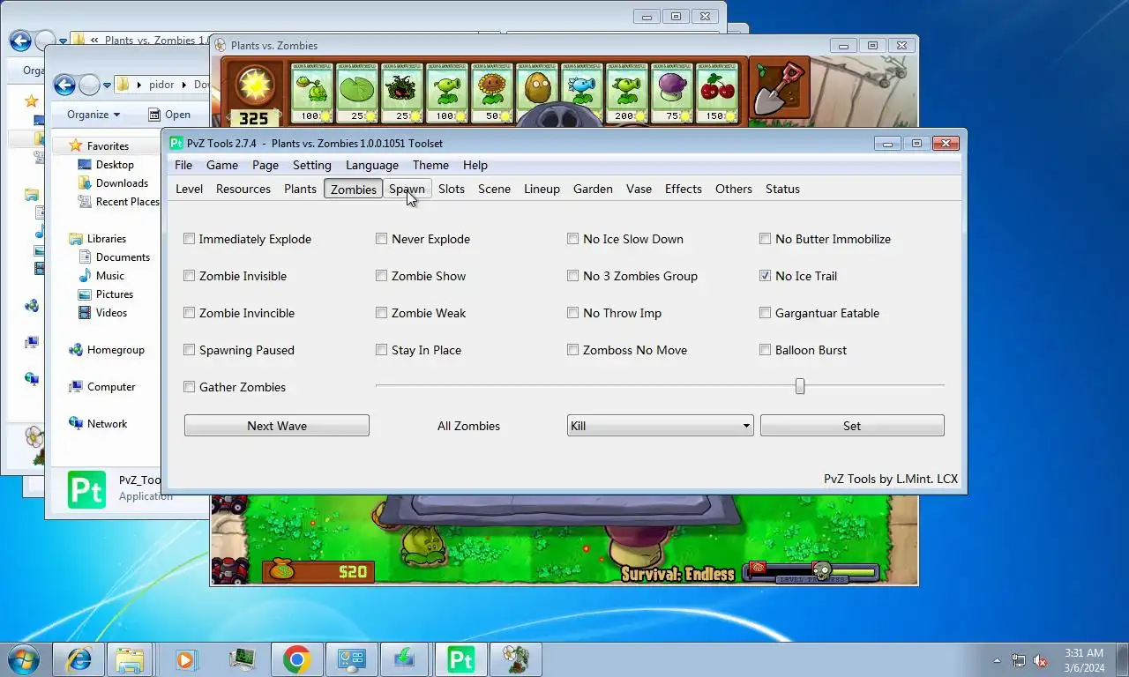Open recent pages arrow in pidor Explorer

coord(107,86)
